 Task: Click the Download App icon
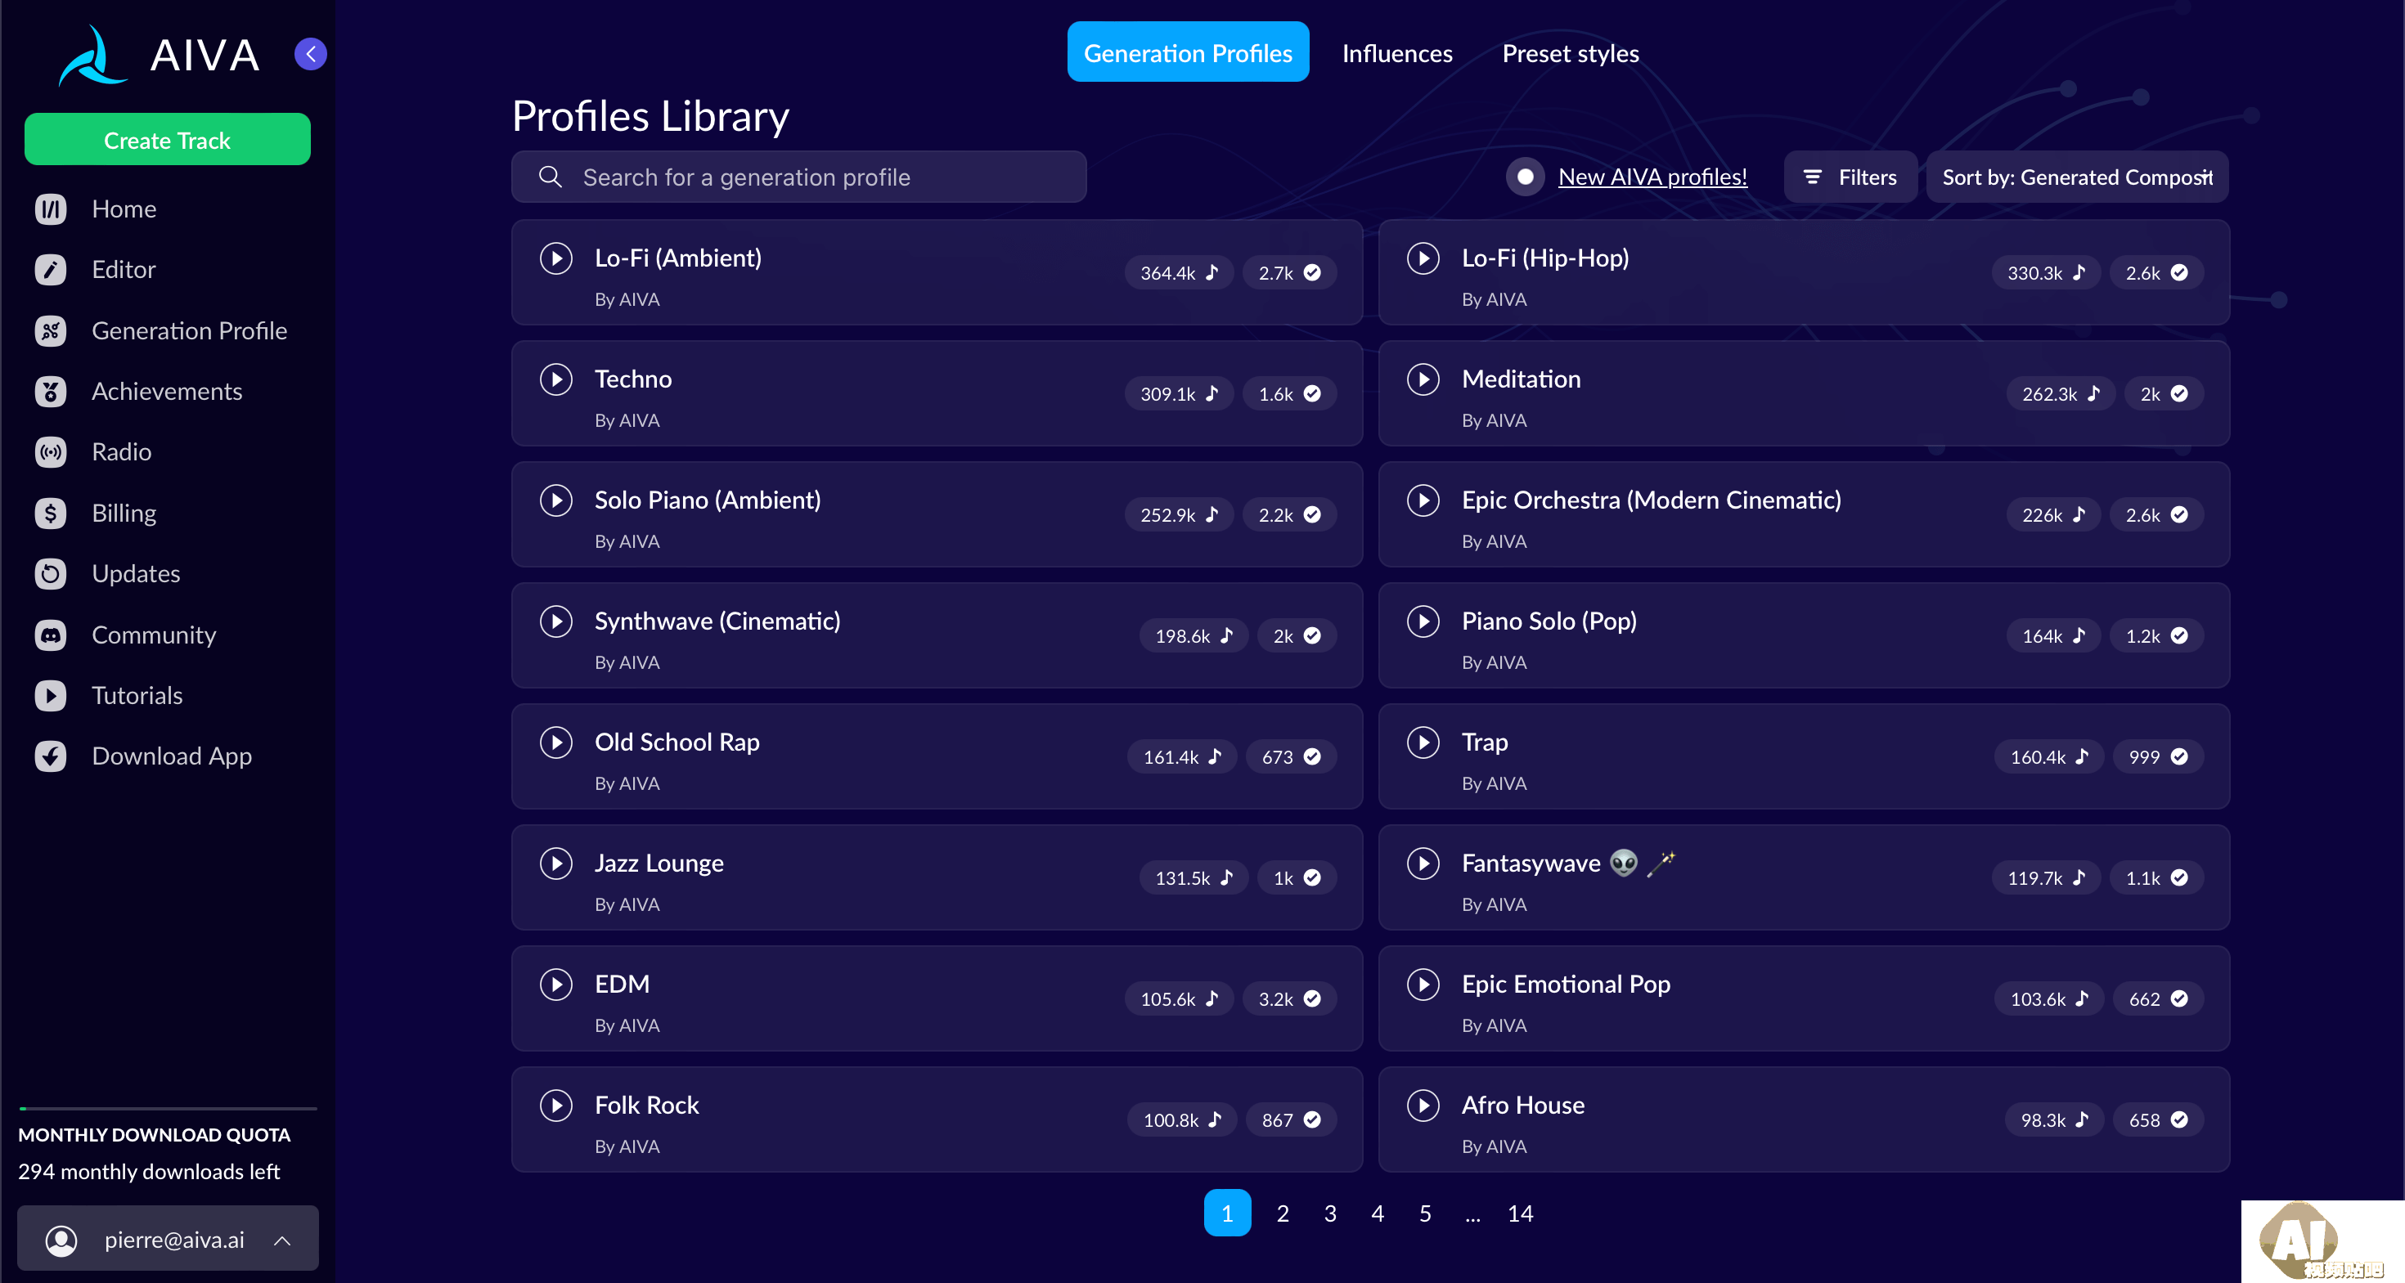51,756
